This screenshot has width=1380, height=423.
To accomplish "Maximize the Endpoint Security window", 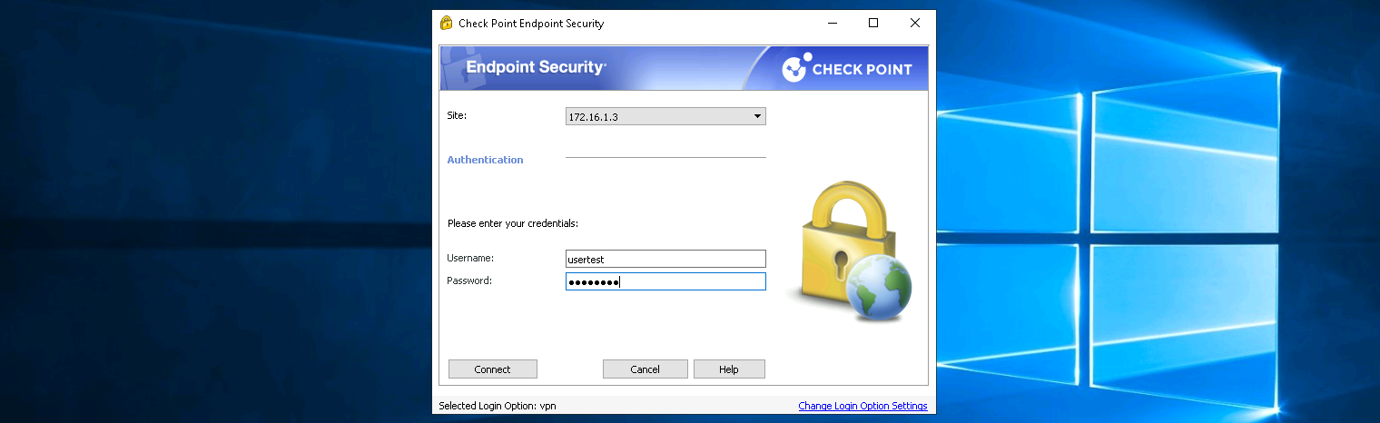I will coord(873,24).
